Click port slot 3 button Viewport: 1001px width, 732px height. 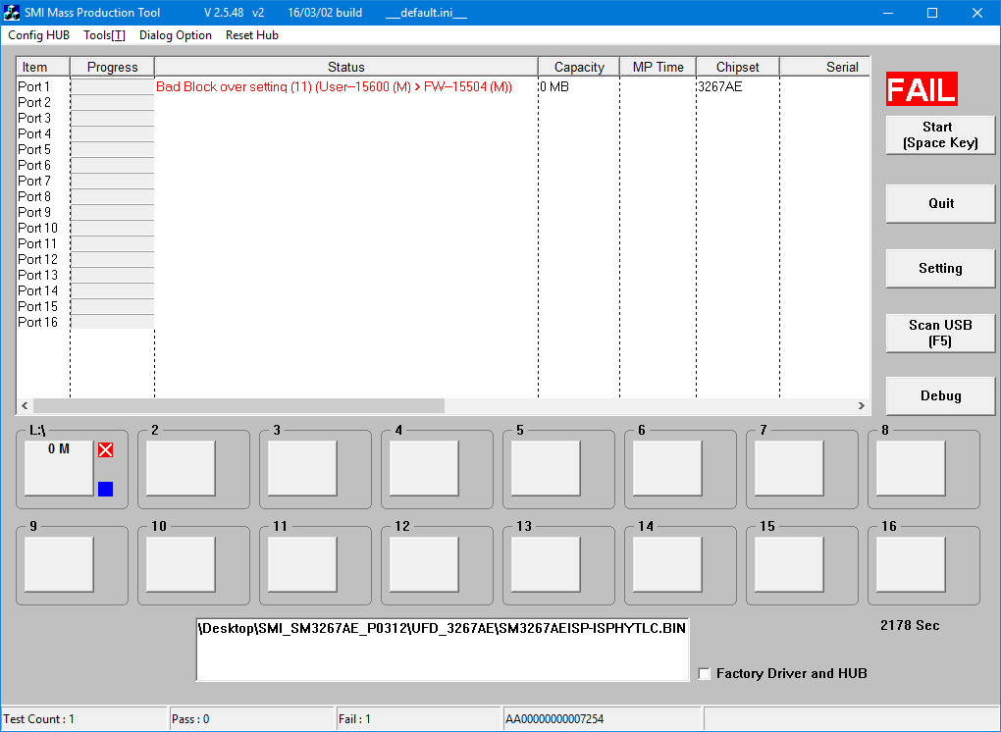(x=302, y=468)
